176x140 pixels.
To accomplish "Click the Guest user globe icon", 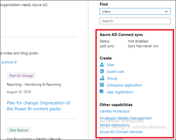I will (102, 71).
